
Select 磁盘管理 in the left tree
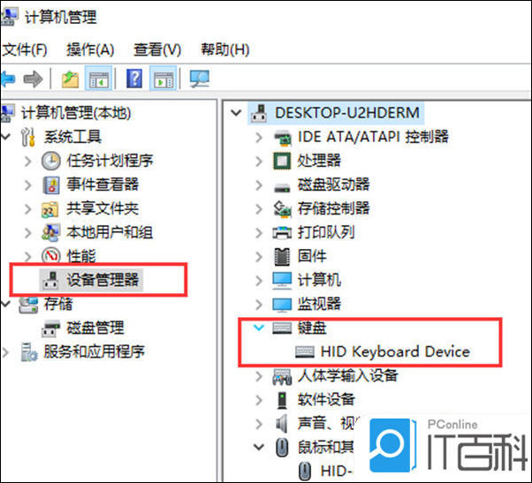click(95, 328)
